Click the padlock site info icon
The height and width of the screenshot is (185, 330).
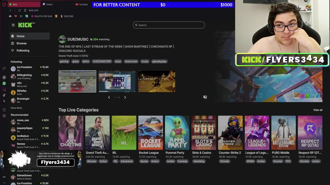[x=25, y=10]
